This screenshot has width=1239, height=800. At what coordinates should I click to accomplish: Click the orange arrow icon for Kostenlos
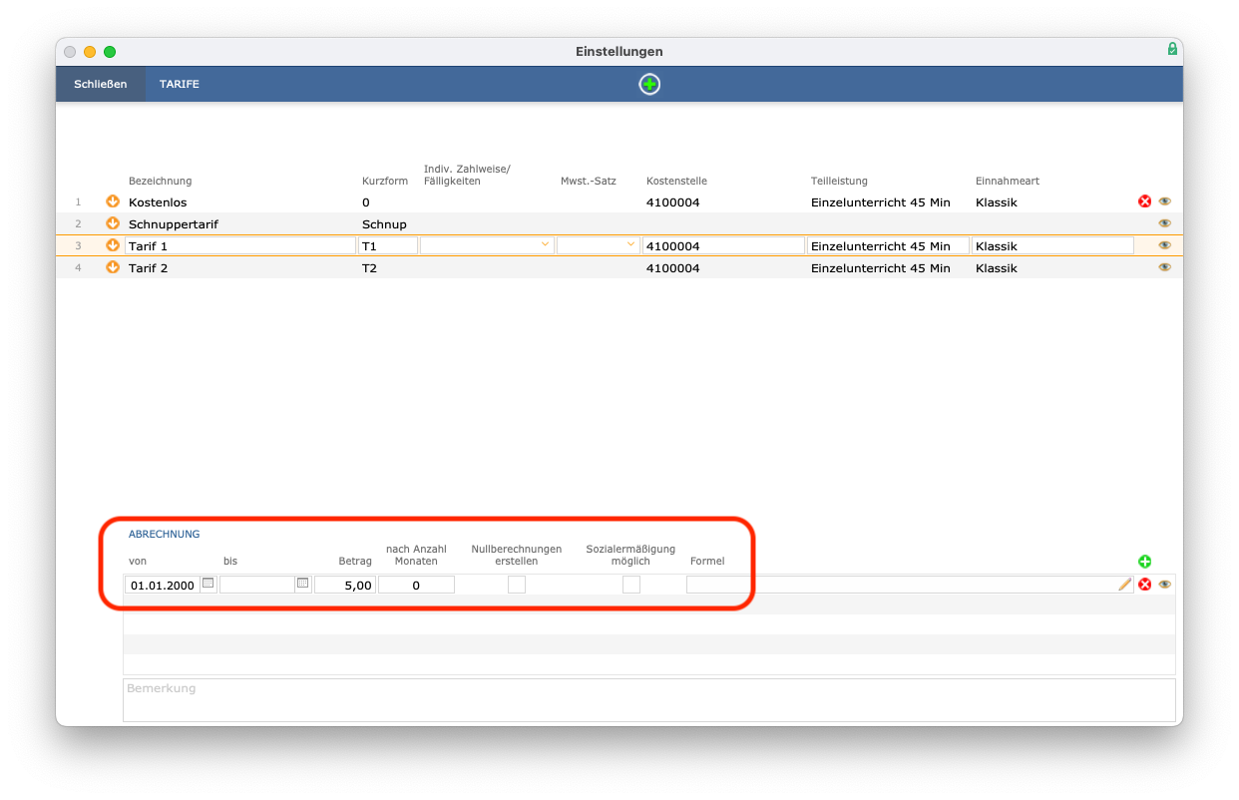pyautogui.click(x=113, y=201)
